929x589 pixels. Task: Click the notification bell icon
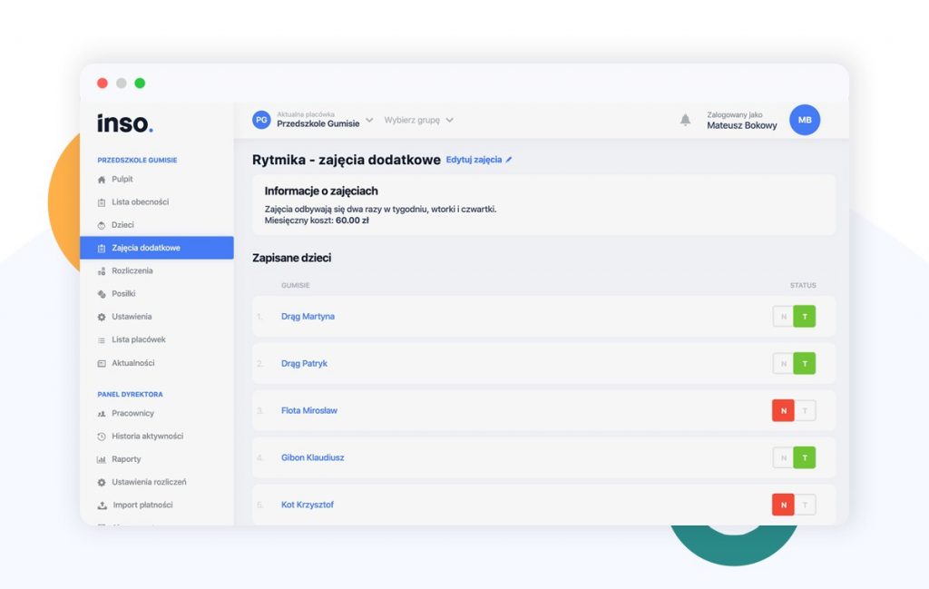(687, 120)
